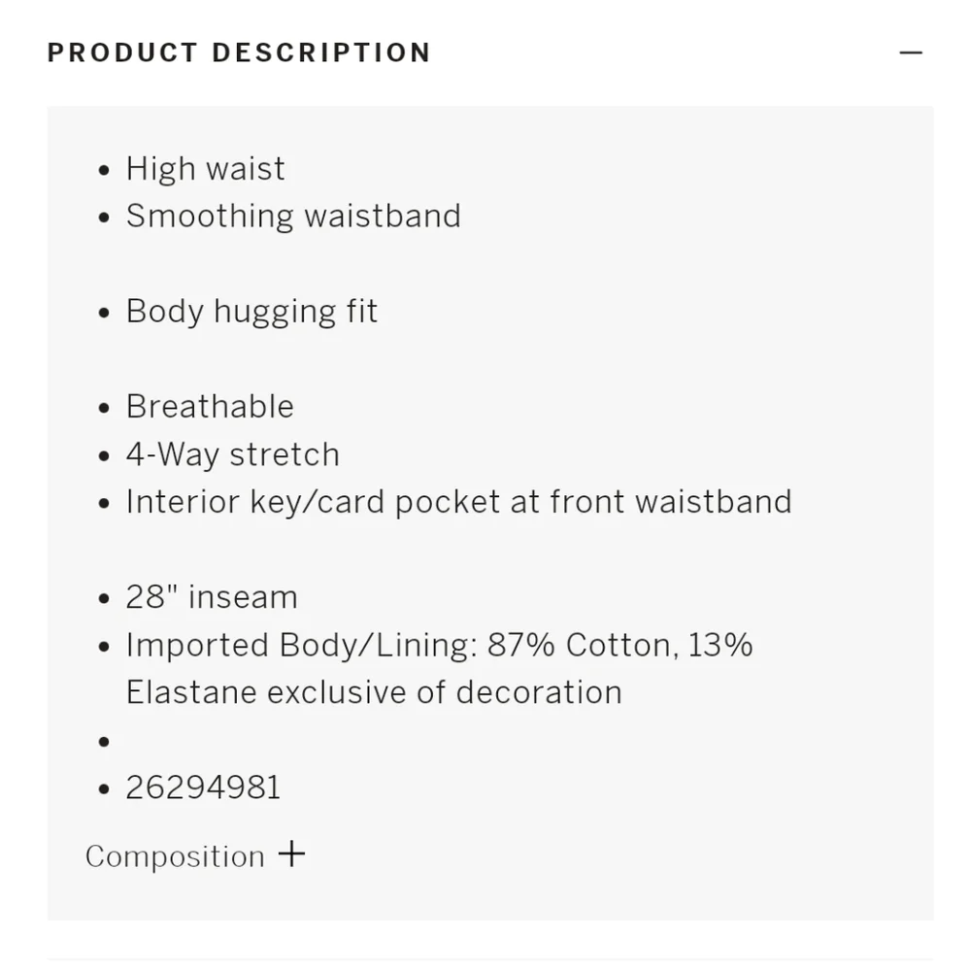Viewport: 970px width, 971px height.
Task: Click the word waistband after front
Action: pos(714,502)
